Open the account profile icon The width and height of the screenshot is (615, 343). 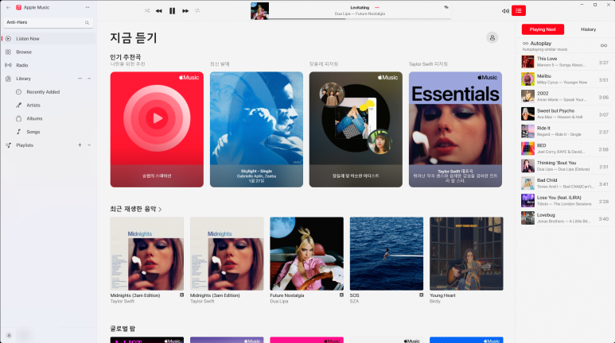[492, 37]
